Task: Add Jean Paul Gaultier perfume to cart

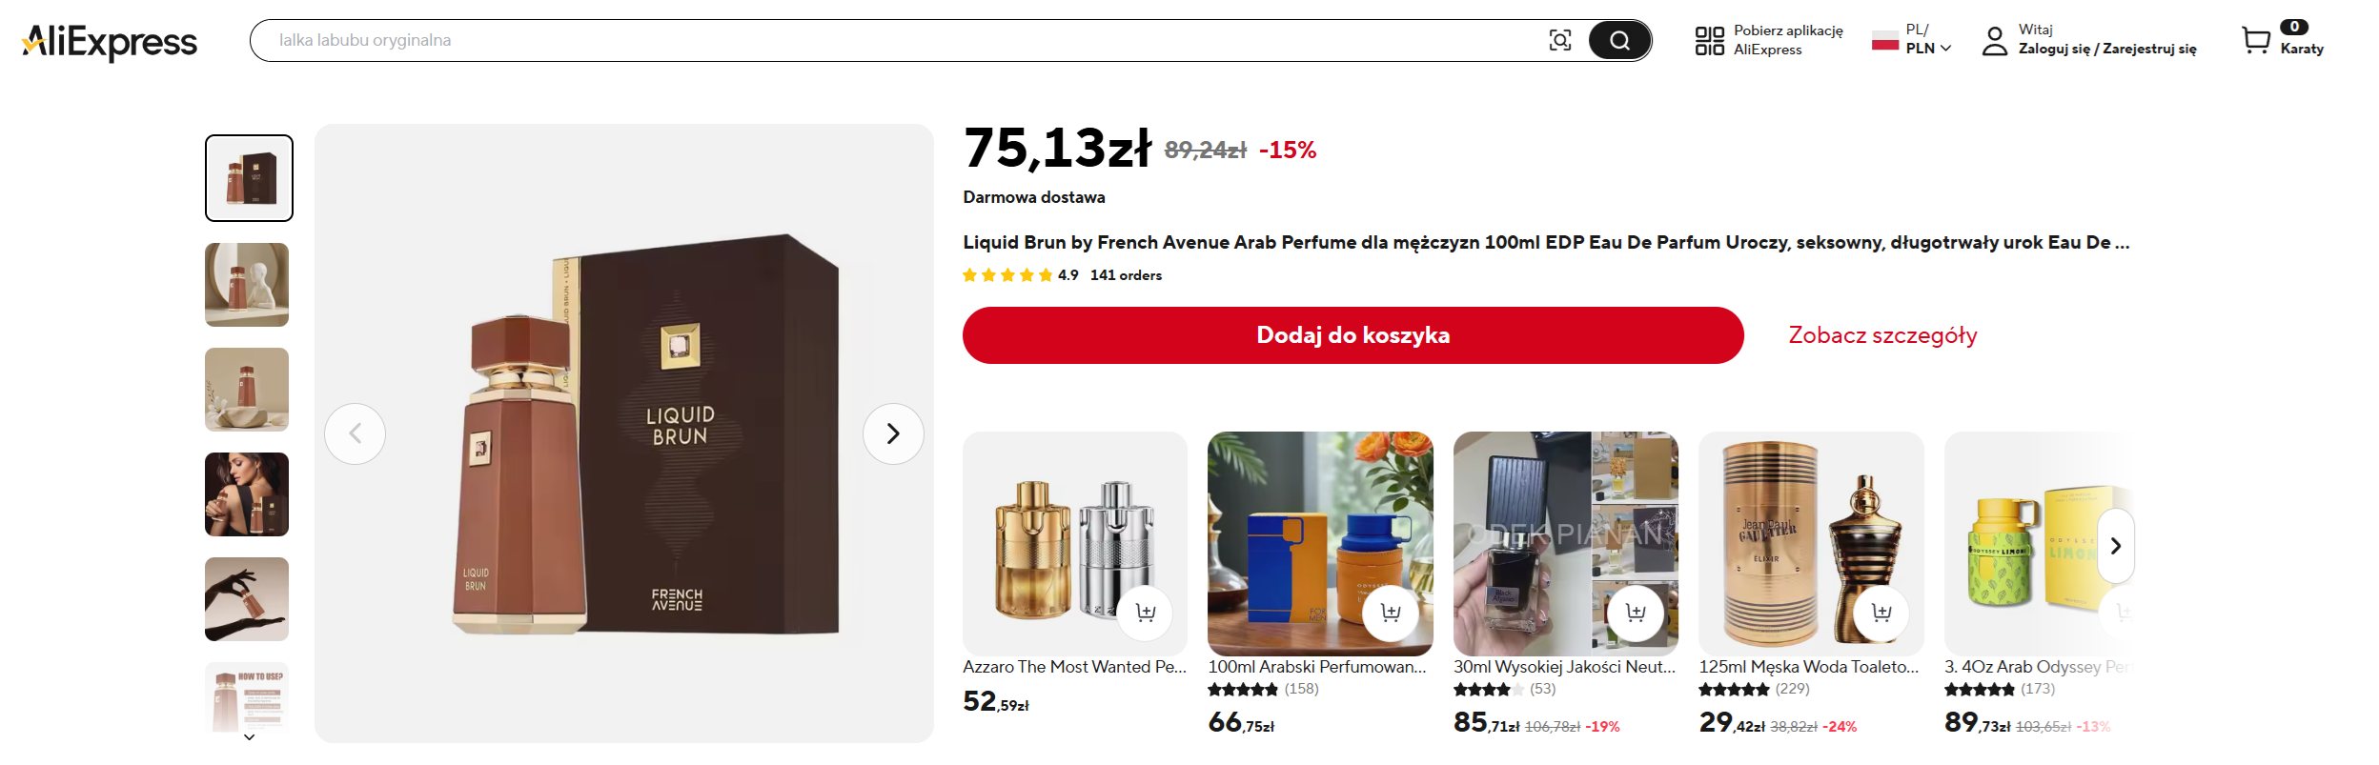Action: (1881, 613)
